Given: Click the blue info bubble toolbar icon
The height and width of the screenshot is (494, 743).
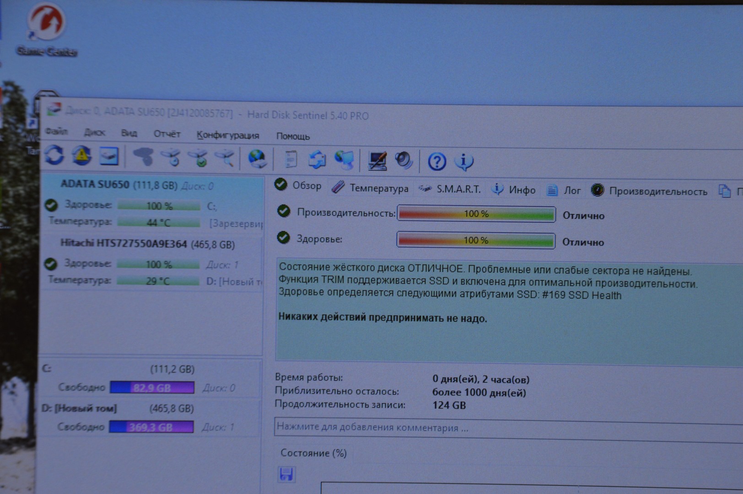Looking at the screenshot, I should coord(464,161).
